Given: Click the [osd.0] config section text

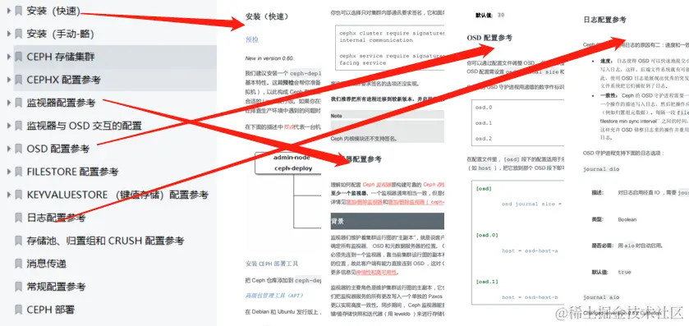Looking at the screenshot, I should click(x=487, y=235).
